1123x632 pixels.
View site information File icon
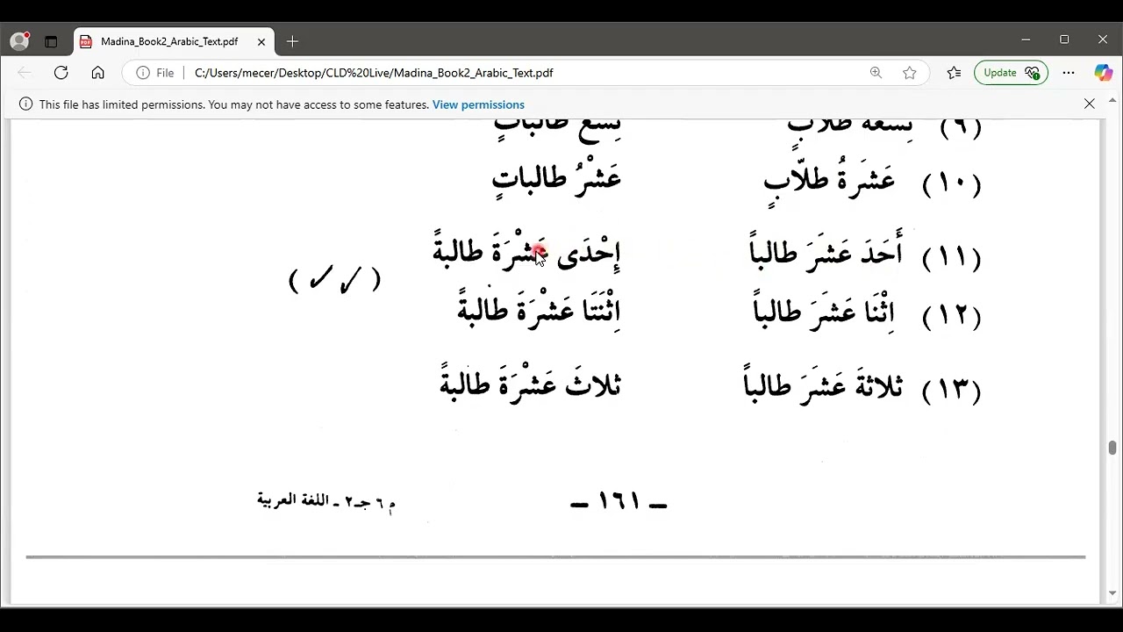click(155, 73)
